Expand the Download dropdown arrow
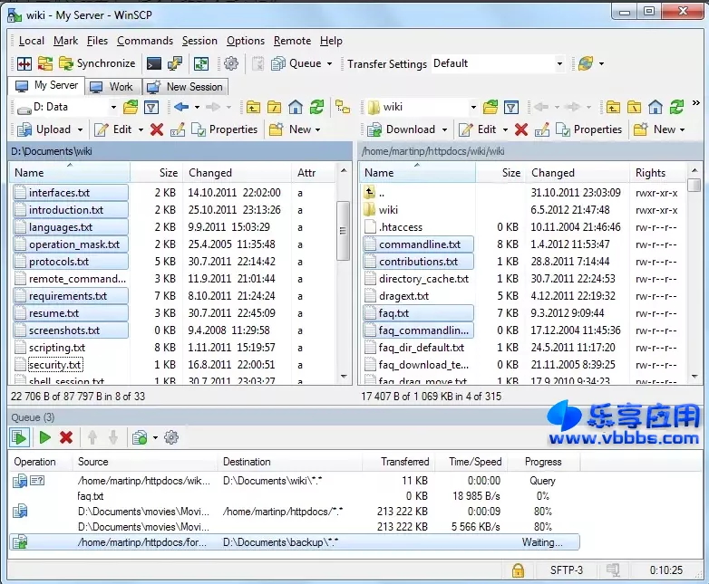 click(444, 130)
